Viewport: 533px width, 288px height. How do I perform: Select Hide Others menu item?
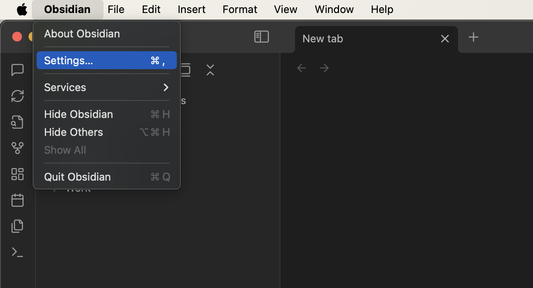107,132
